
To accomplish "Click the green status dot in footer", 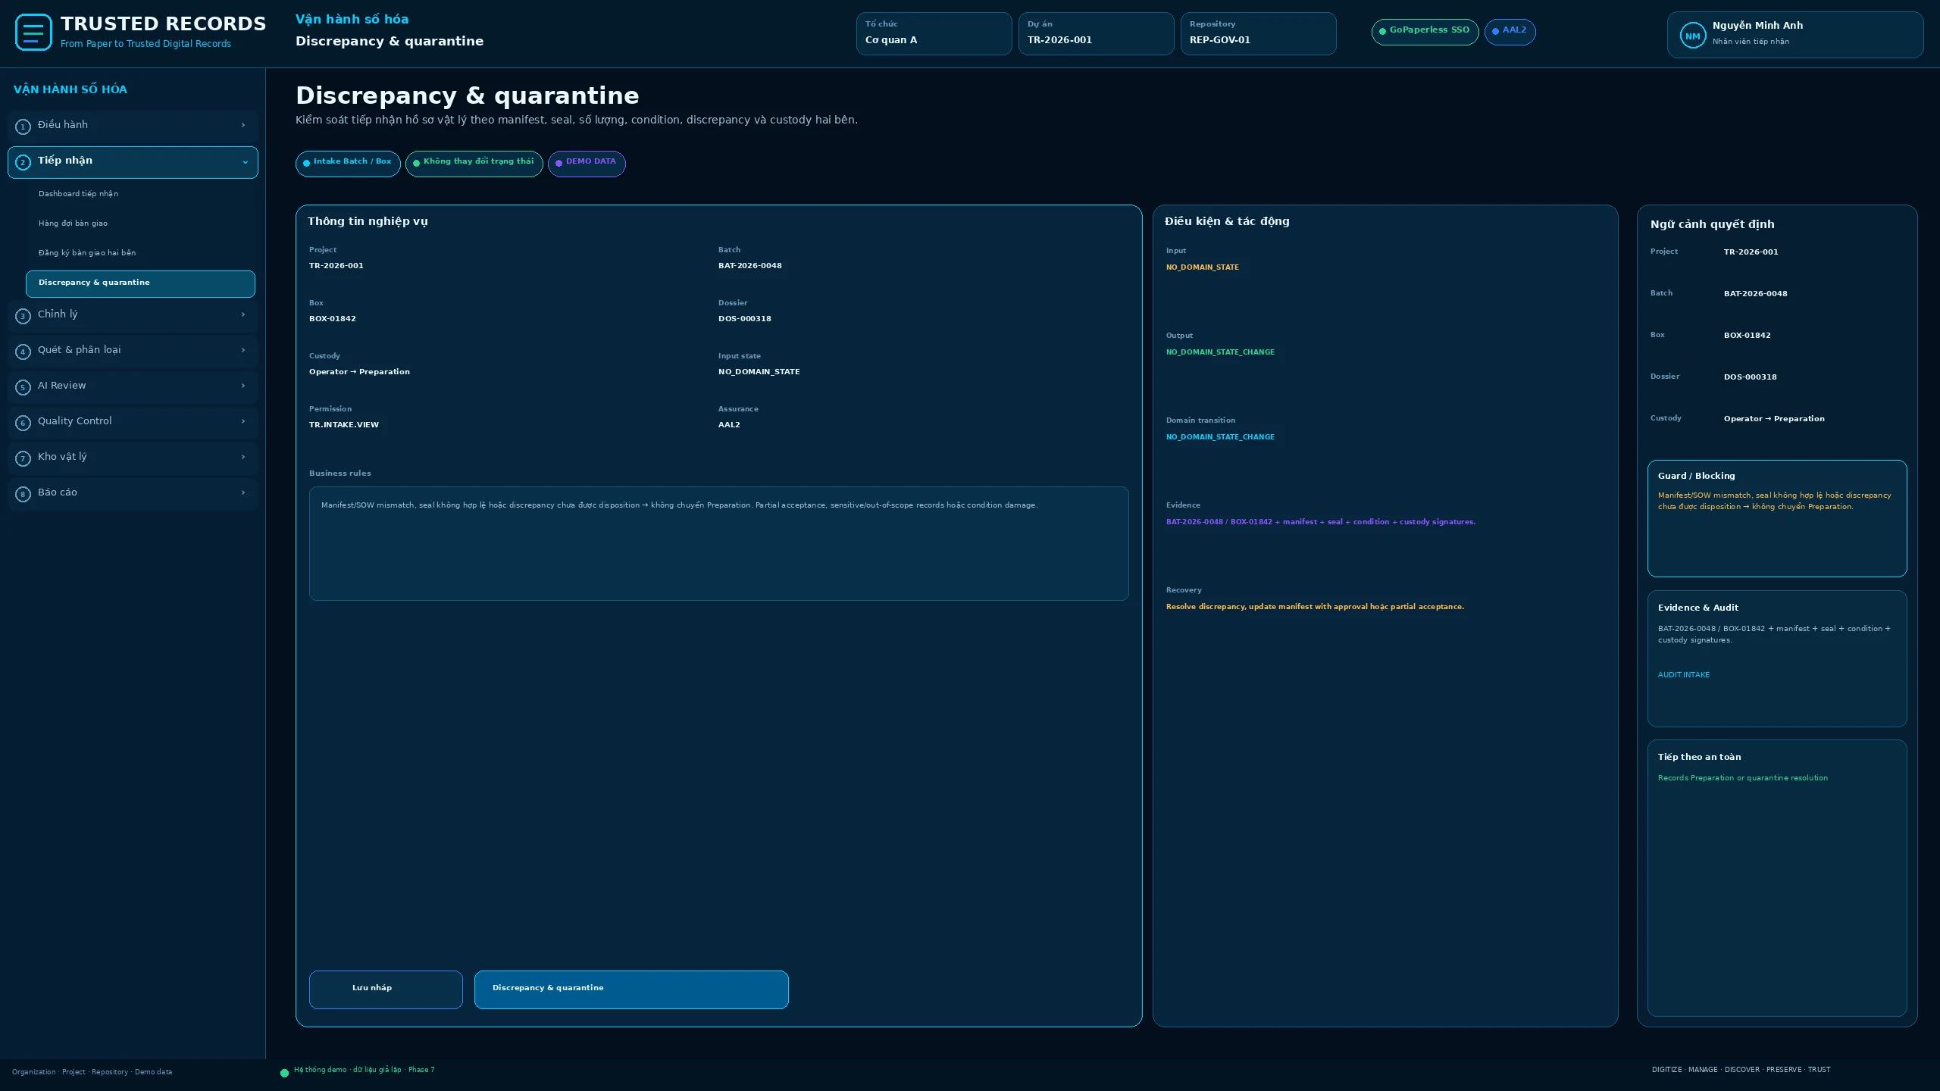I will coord(284,1073).
